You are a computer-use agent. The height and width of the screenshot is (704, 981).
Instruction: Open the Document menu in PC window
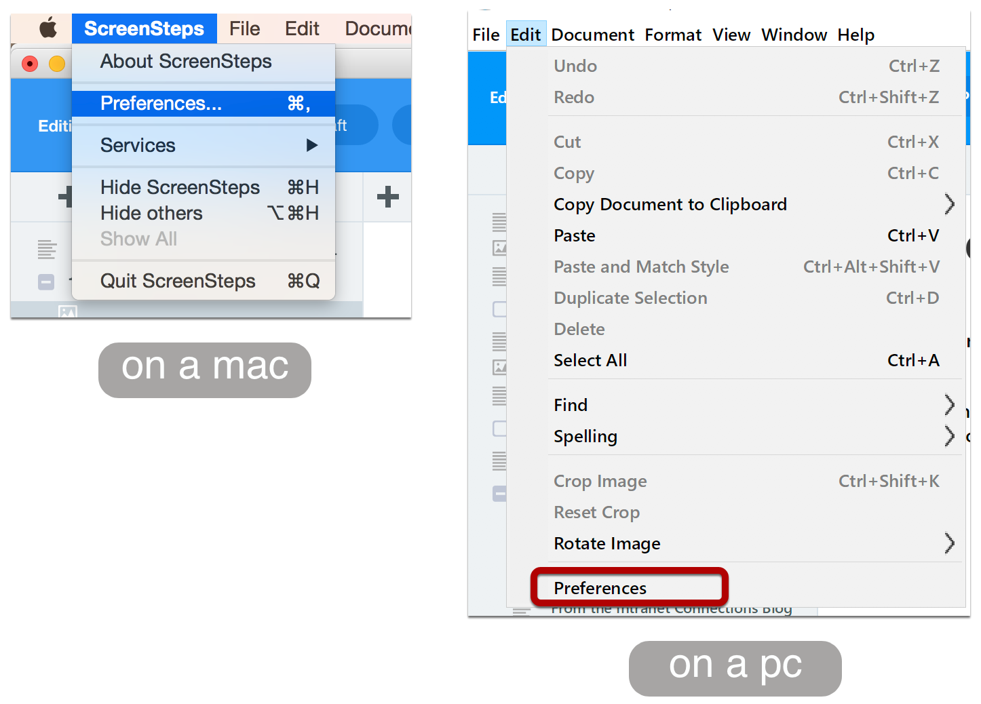click(593, 35)
